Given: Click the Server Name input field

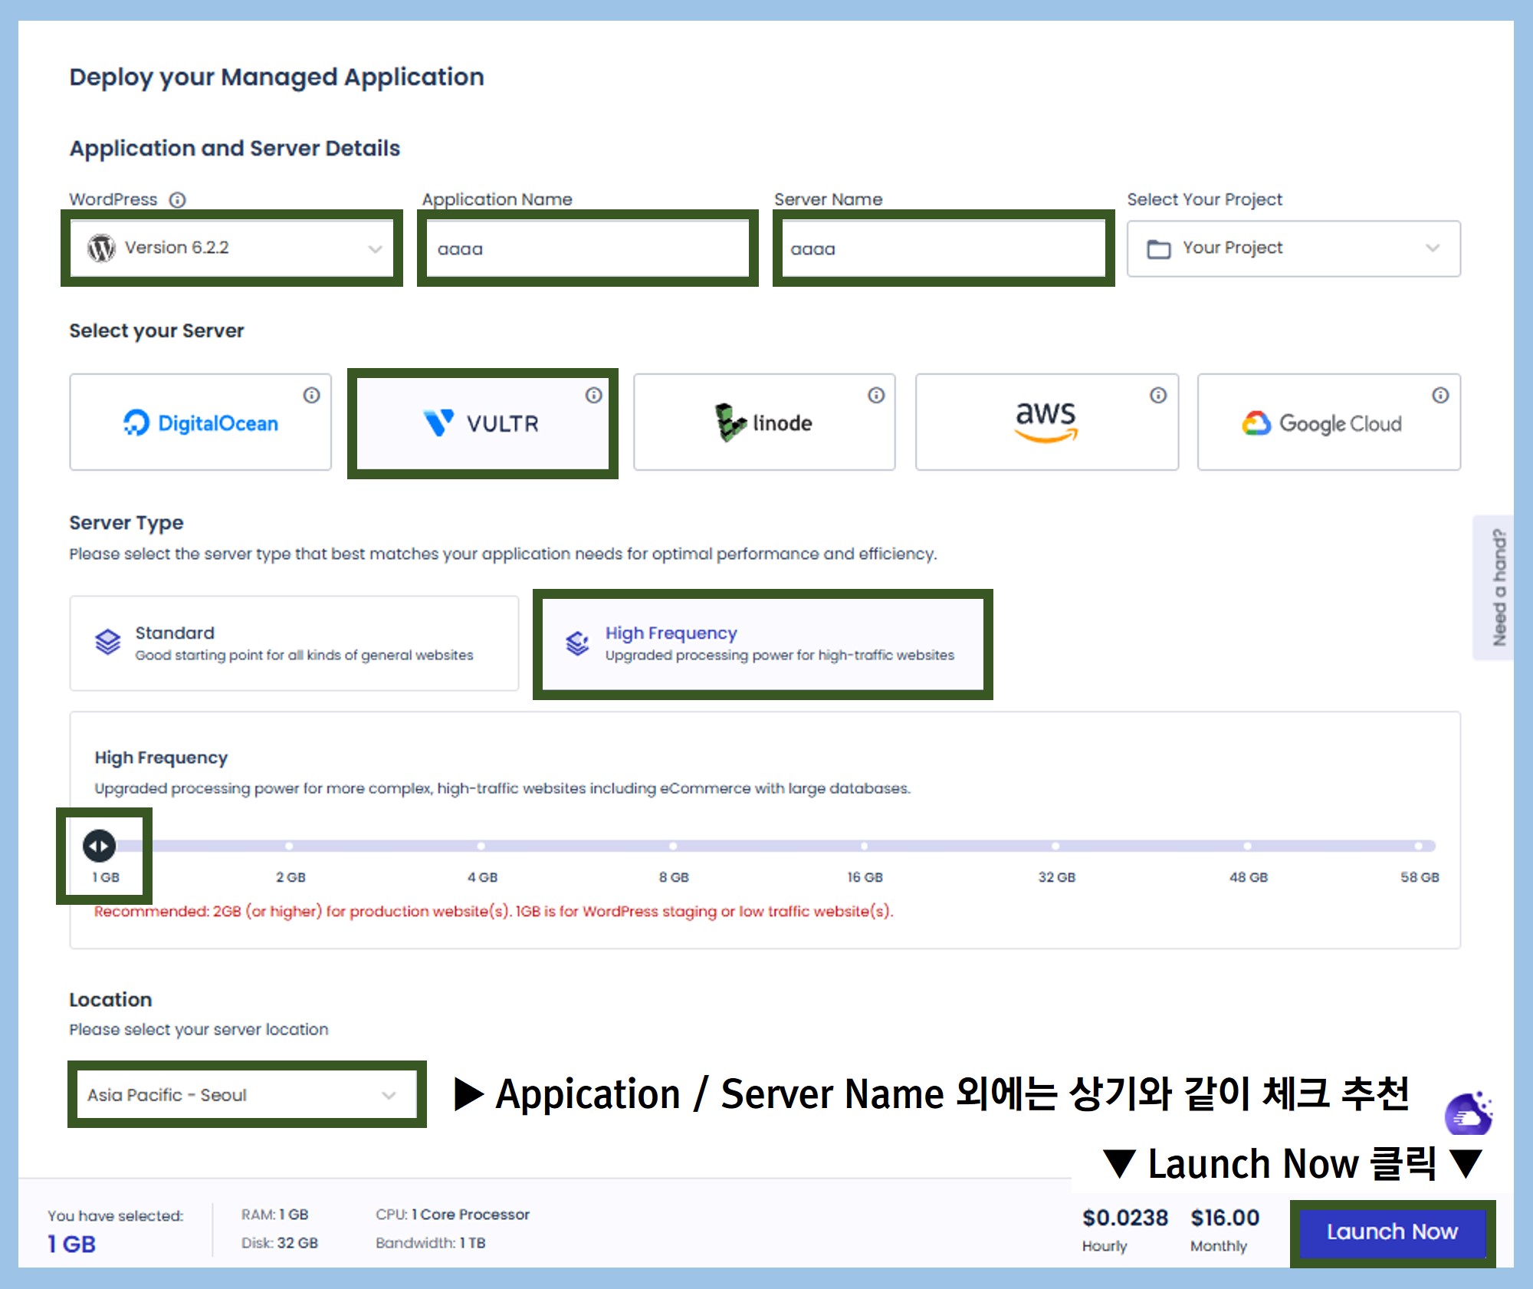Looking at the screenshot, I should (x=944, y=248).
